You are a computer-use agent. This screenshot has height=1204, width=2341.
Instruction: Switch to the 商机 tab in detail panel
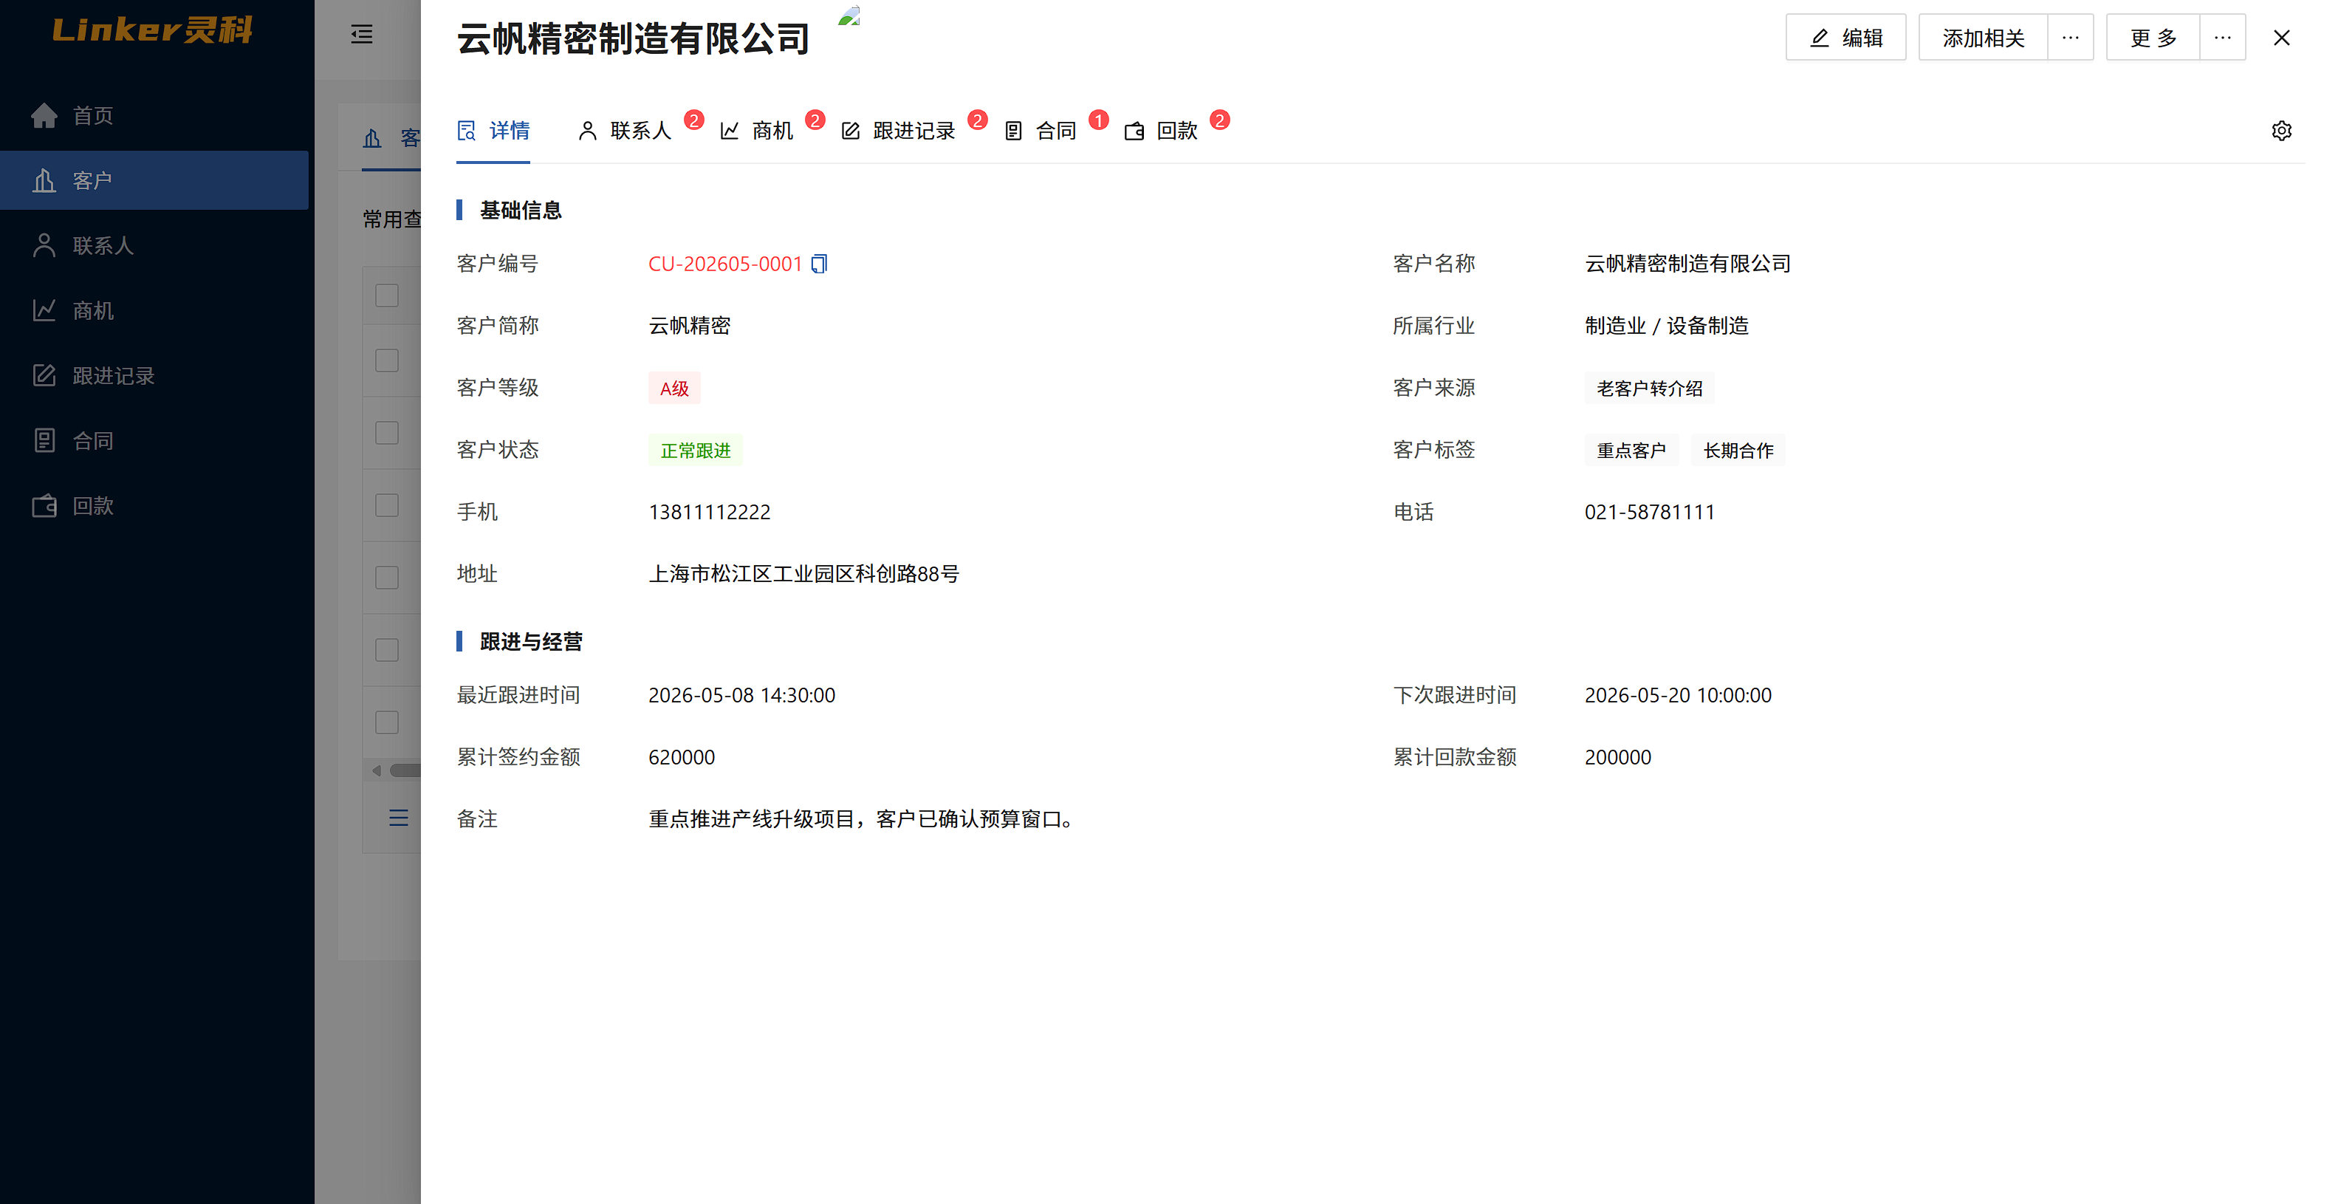tap(757, 131)
